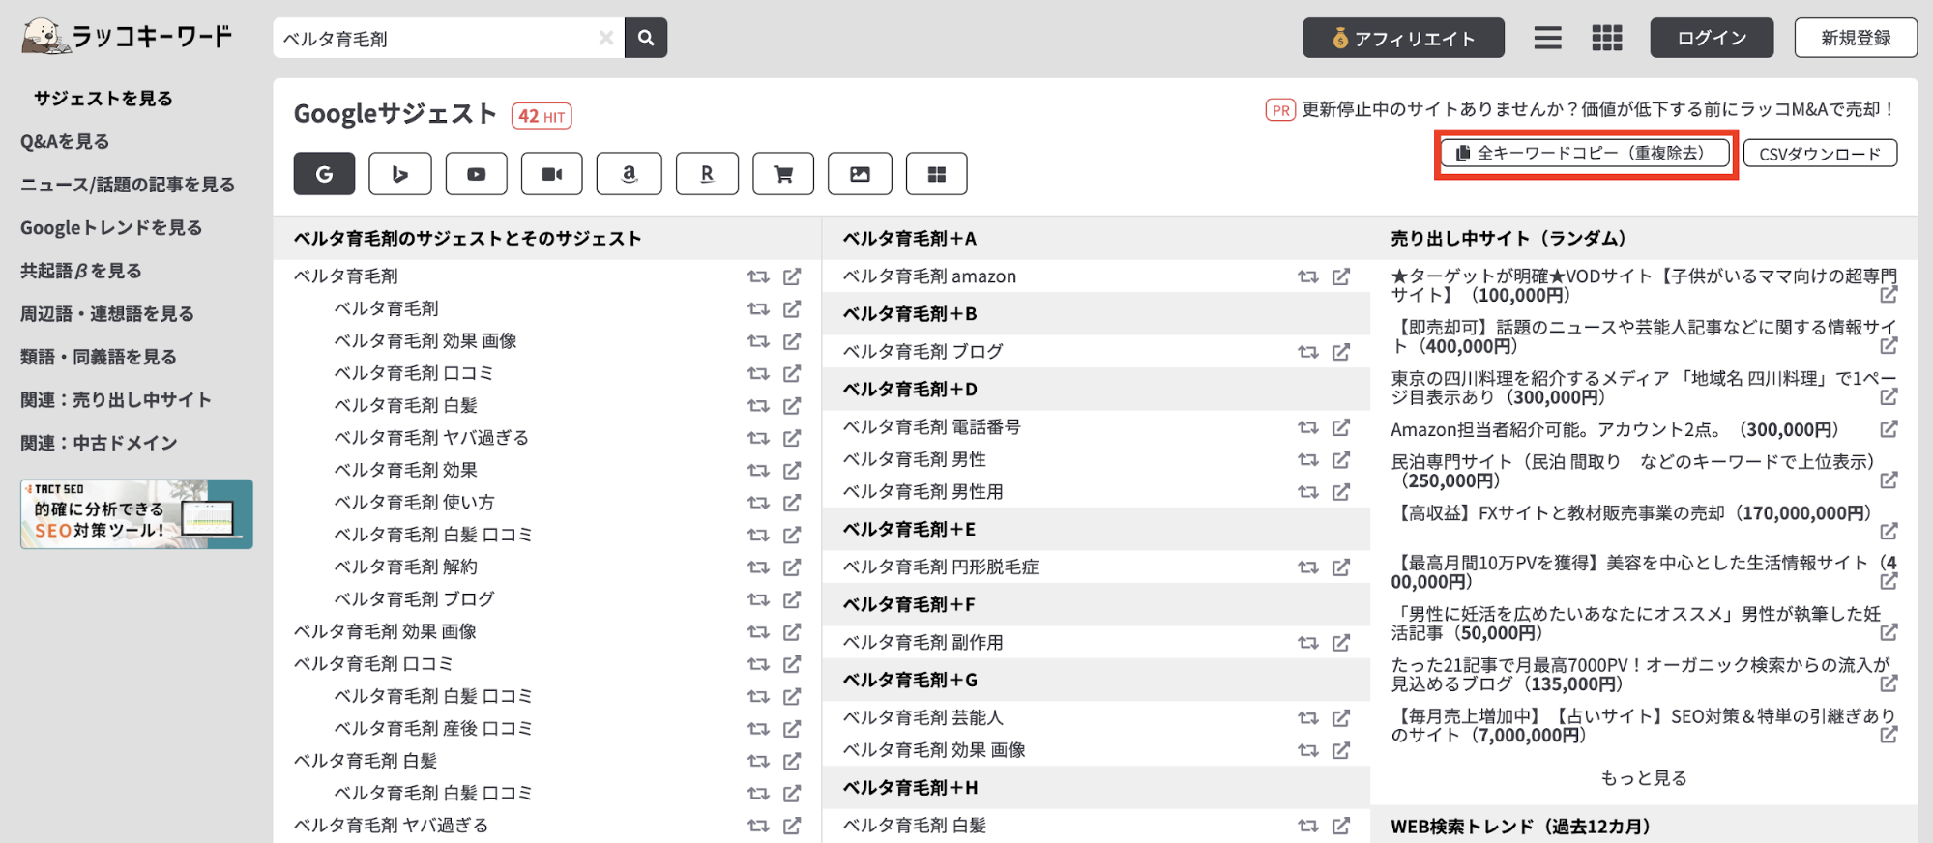
Task: Open Googleトレンドを見る in the sidebar
Action: [111, 228]
